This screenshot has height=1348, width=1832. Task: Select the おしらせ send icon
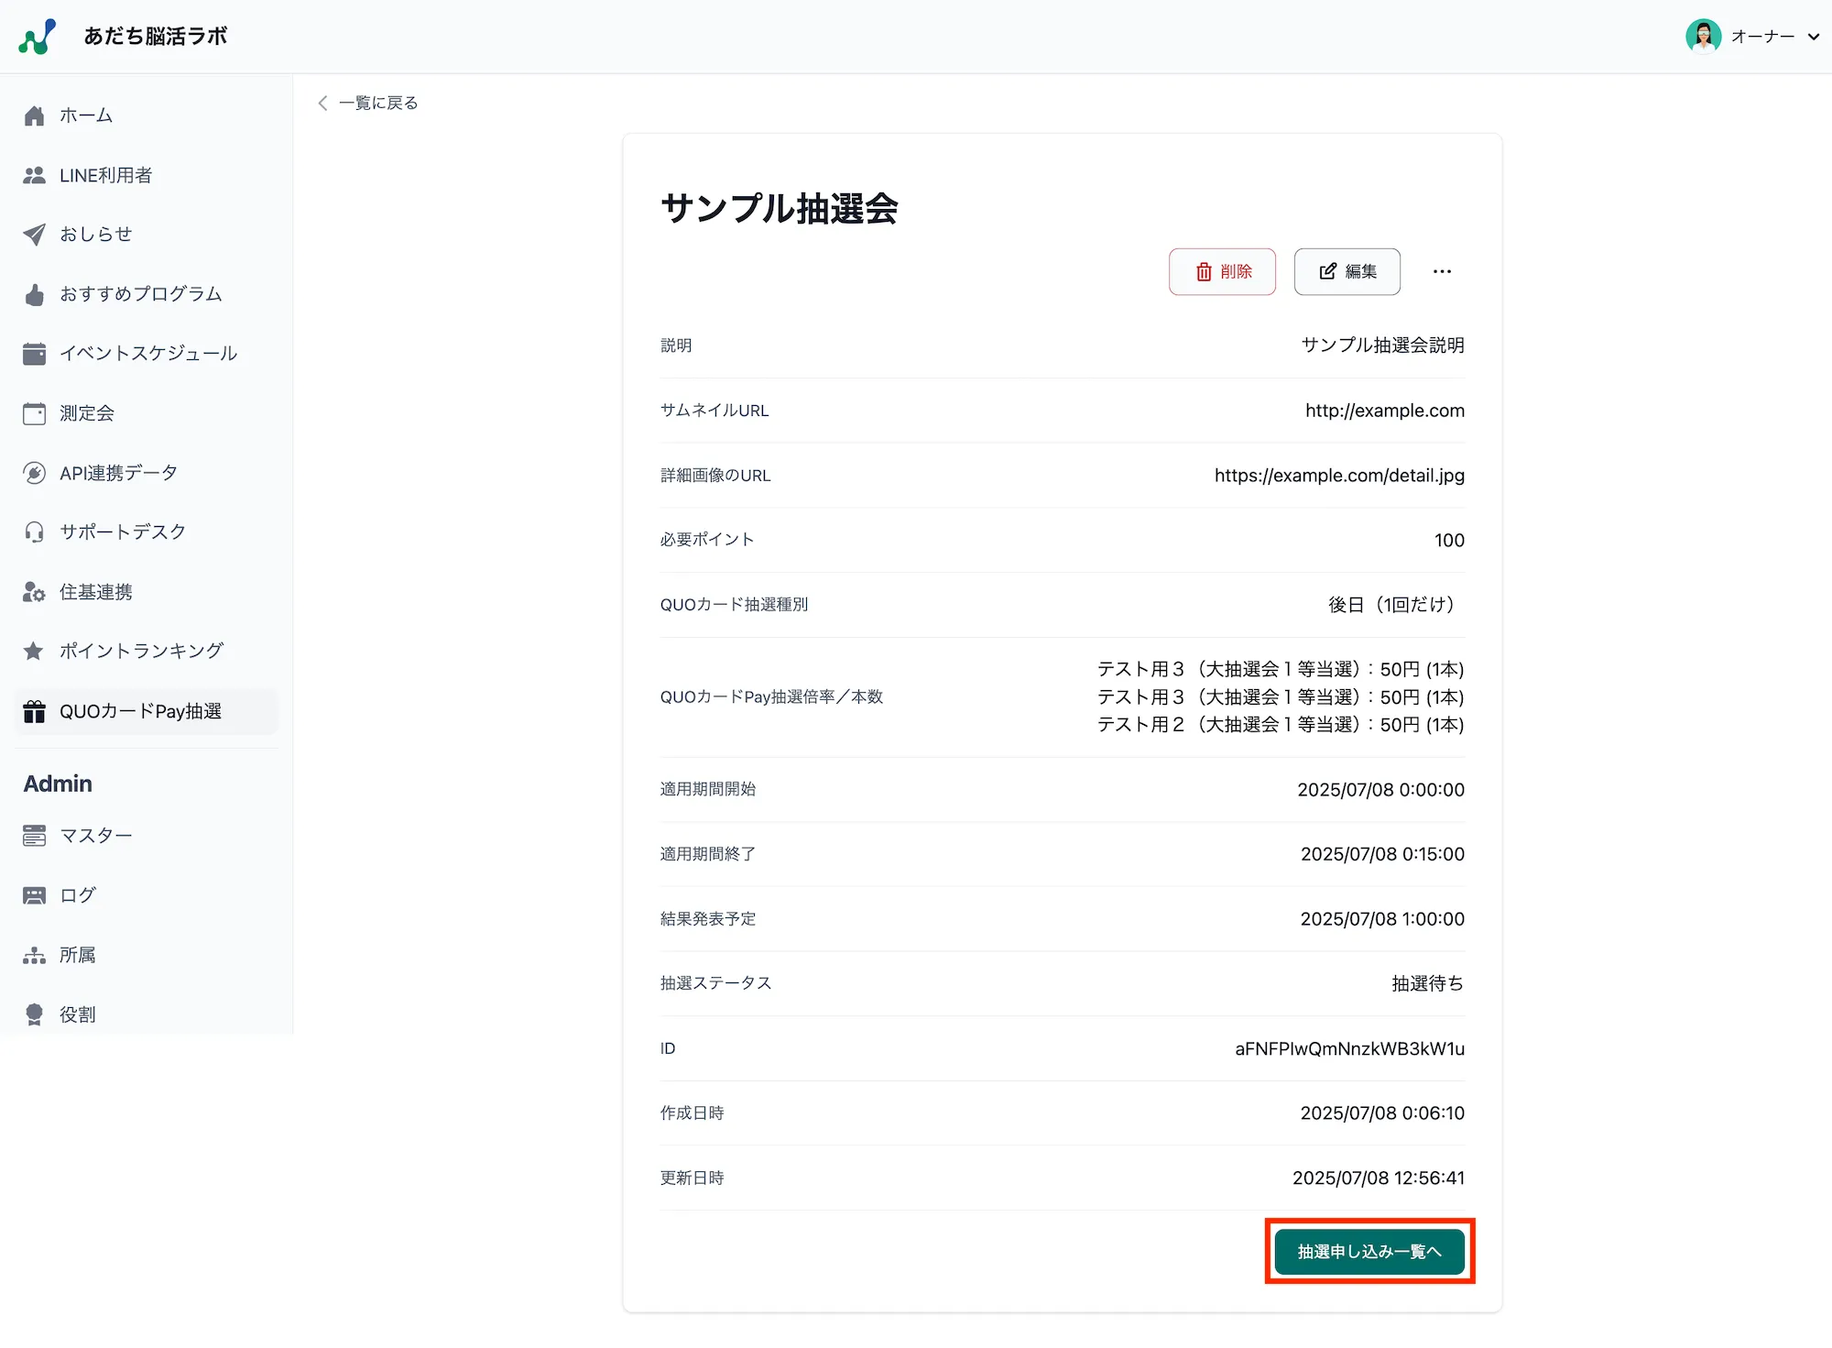pos(34,234)
